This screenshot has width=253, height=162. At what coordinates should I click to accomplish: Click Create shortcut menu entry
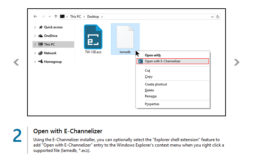tap(156, 84)
